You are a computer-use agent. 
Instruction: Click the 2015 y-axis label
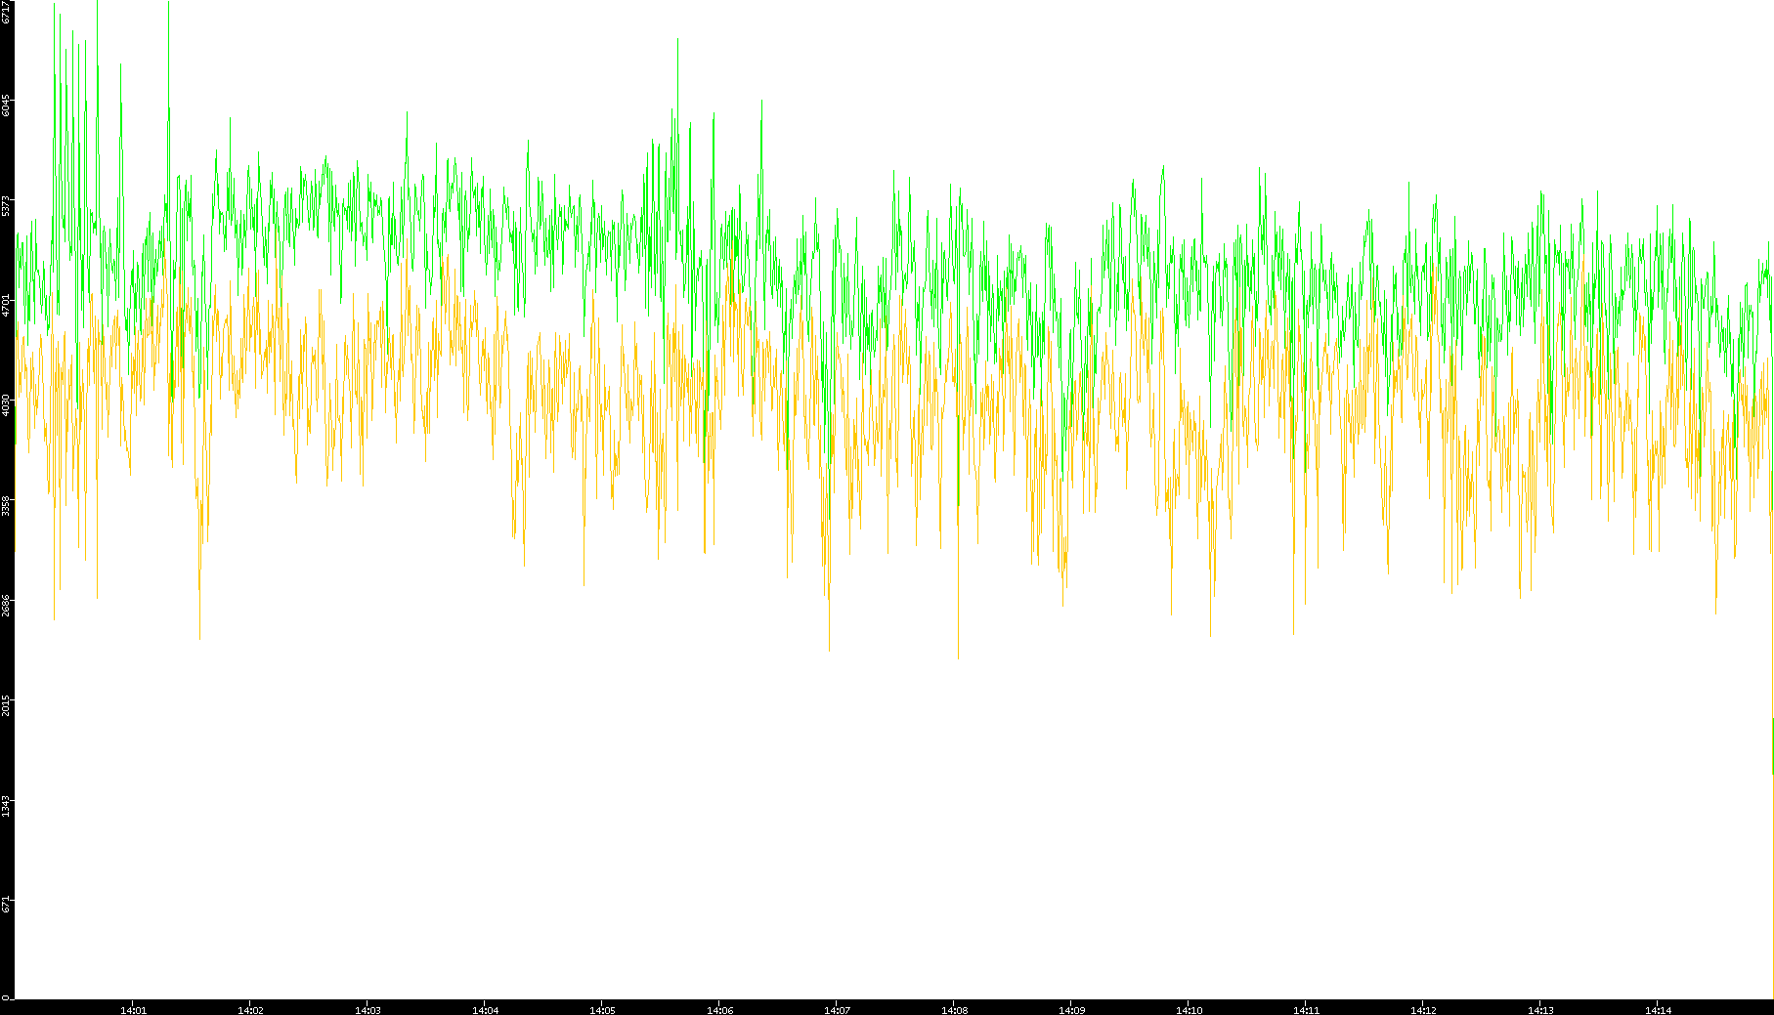[7, 704]
